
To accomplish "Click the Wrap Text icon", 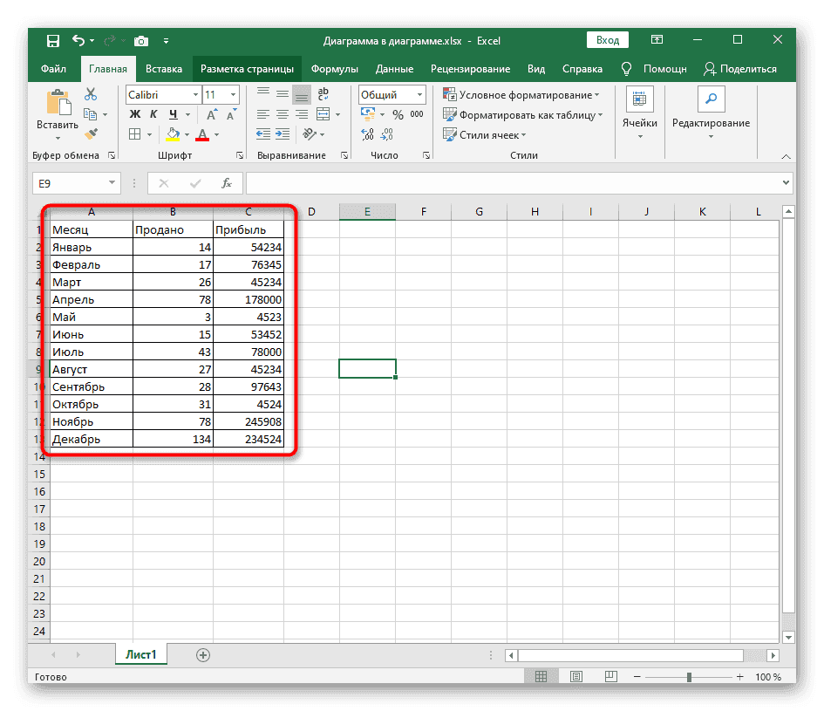I will click(x=323, y=94).
